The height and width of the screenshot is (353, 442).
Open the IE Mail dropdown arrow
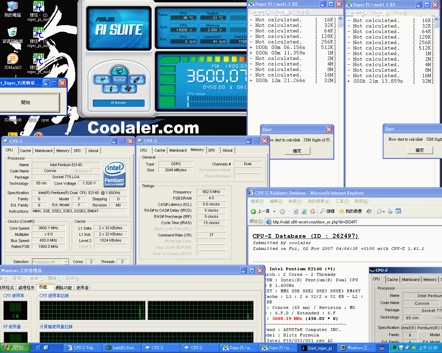click(384, 212)
